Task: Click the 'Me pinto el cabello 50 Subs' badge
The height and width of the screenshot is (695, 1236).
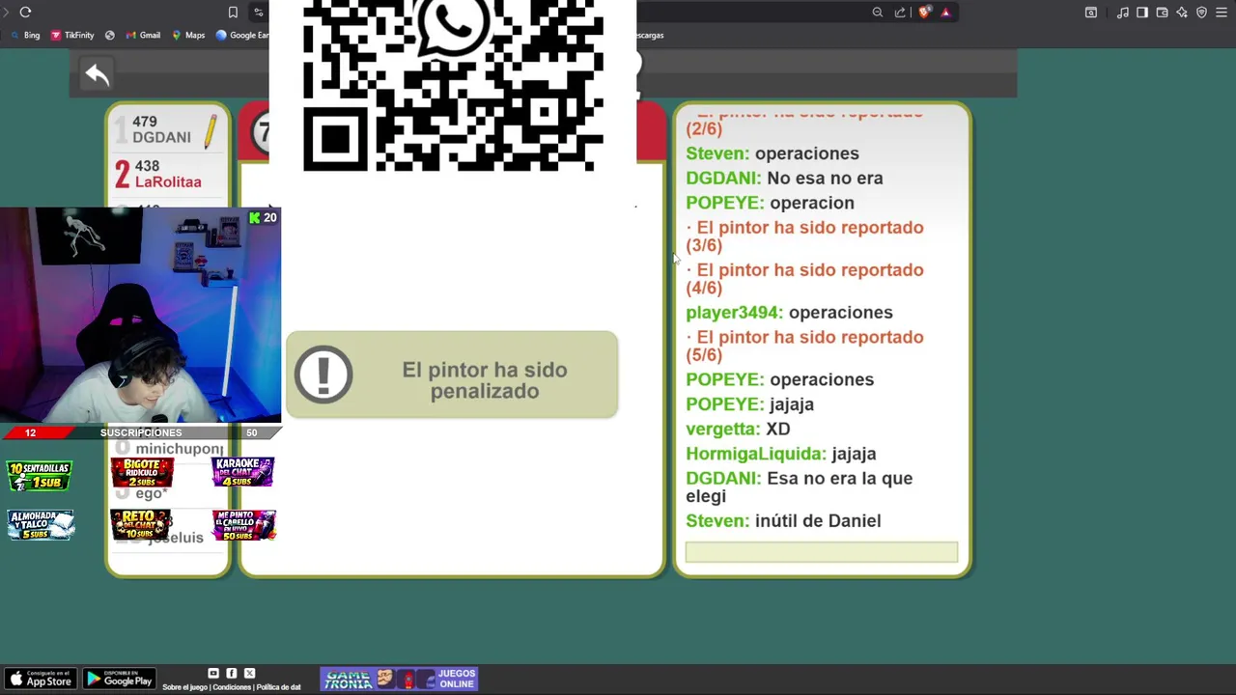Action: pyautogui.click(x=244, y=525)
